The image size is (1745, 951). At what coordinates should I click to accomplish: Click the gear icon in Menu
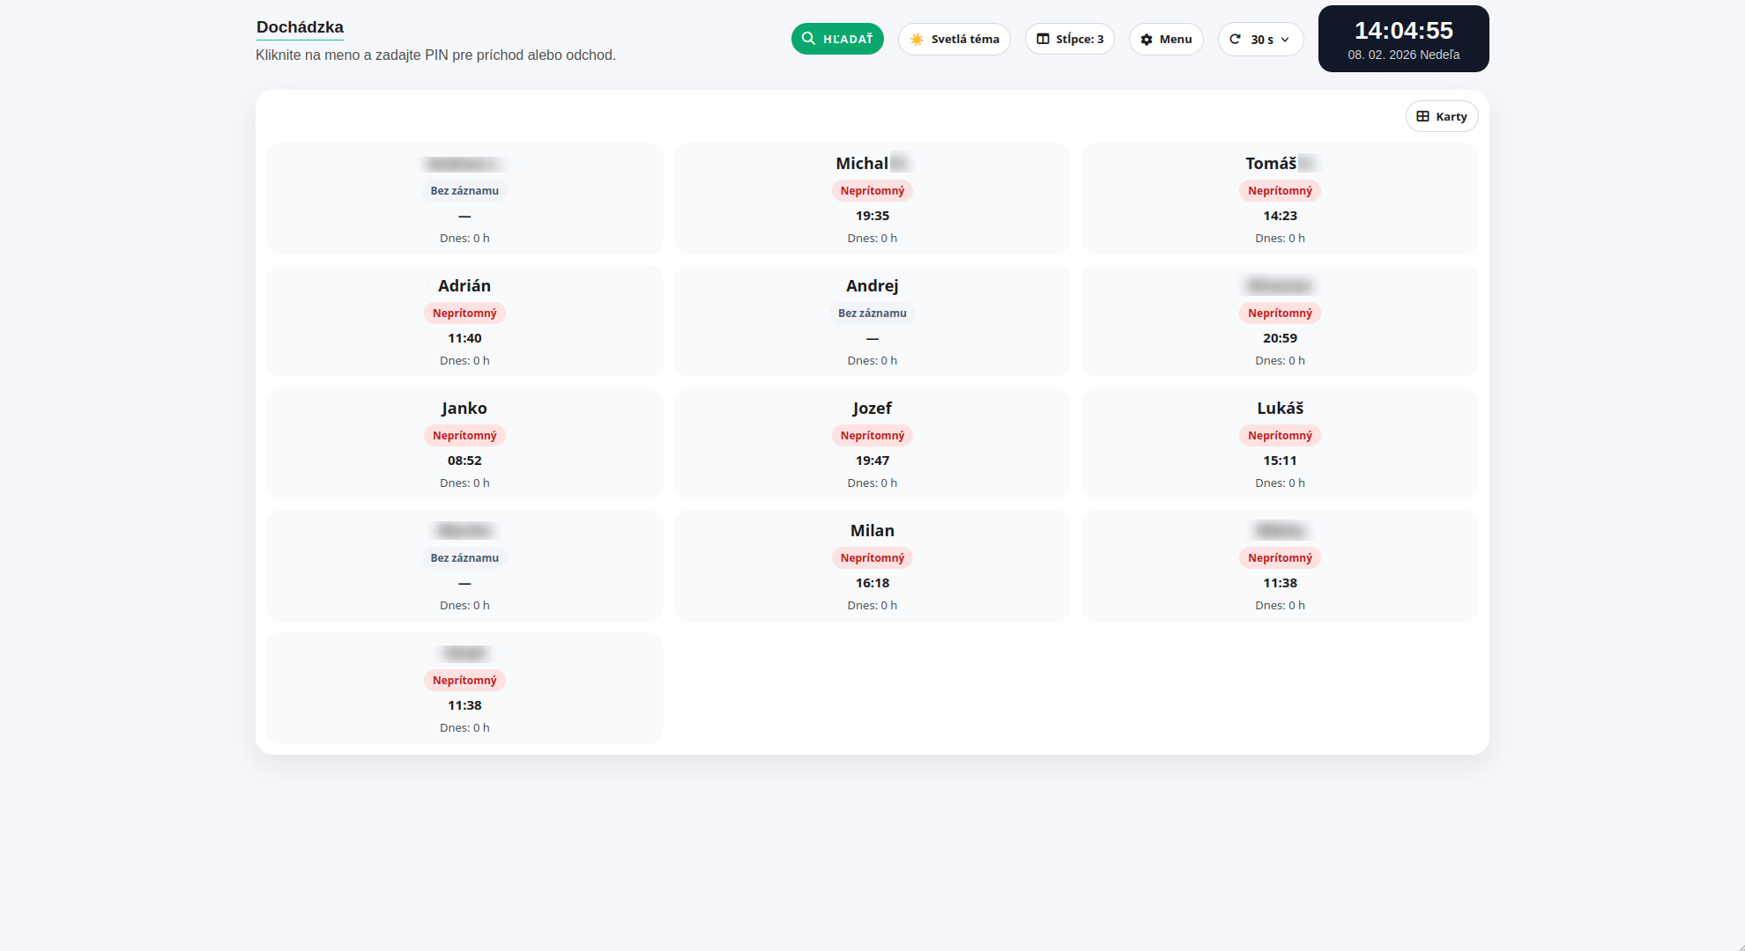(1147, 40)
